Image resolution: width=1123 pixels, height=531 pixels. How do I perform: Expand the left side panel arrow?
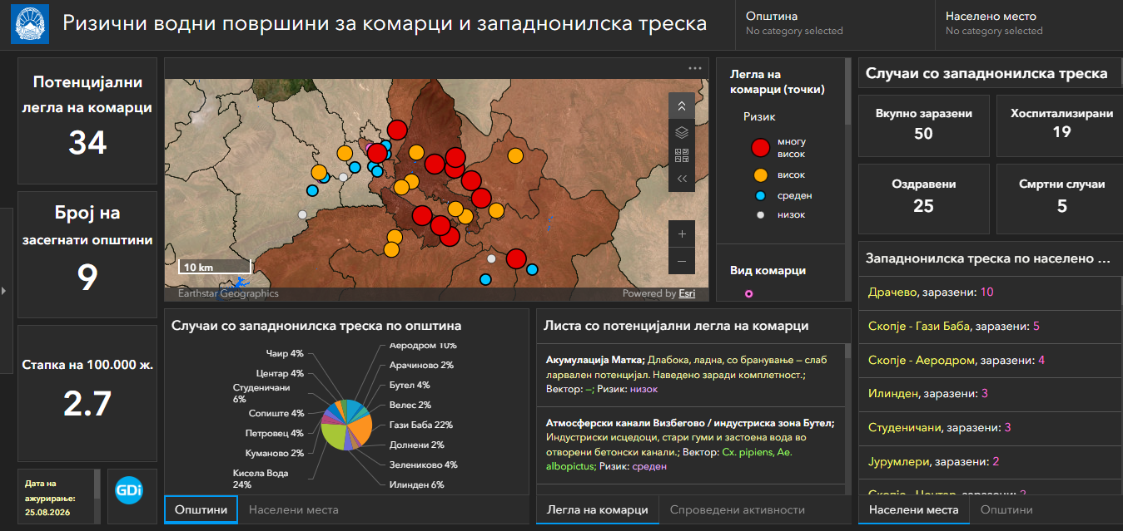(4, 291)
